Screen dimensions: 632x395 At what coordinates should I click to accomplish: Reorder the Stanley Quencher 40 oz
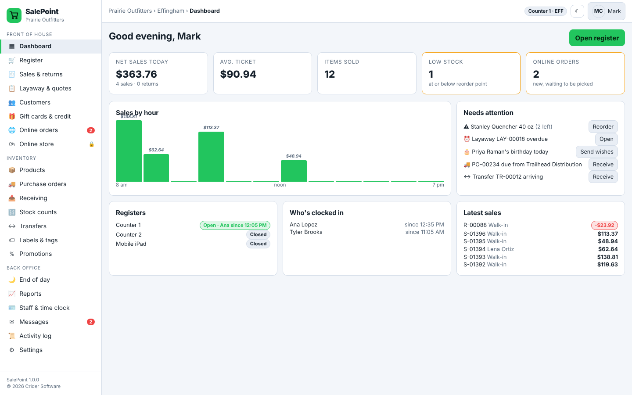pyautogui.click(x=603, y=127)
